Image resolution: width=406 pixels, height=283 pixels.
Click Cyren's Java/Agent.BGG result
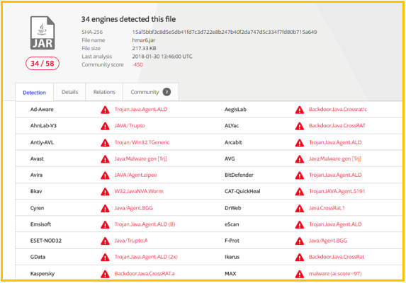[x=134, y=208]
